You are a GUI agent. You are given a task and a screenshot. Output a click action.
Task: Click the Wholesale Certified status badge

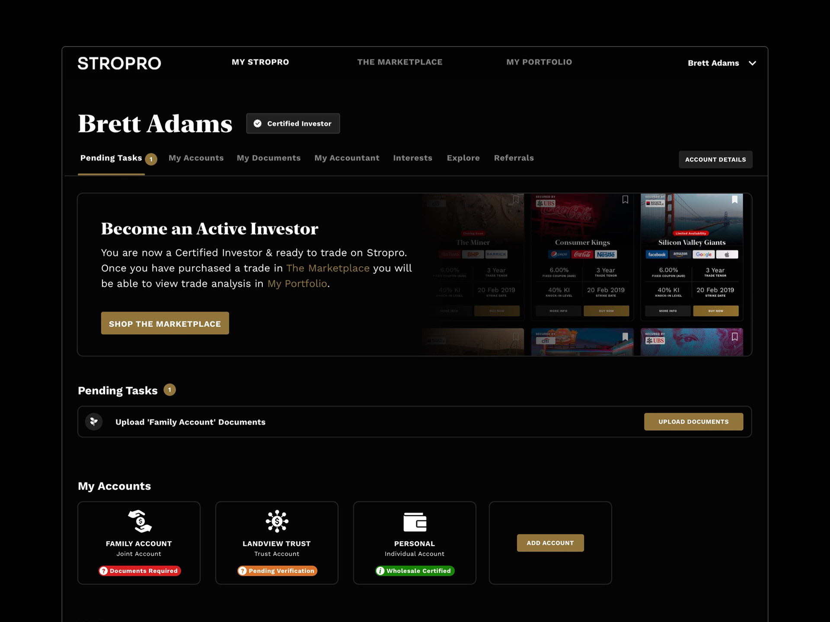click(415, 571)
